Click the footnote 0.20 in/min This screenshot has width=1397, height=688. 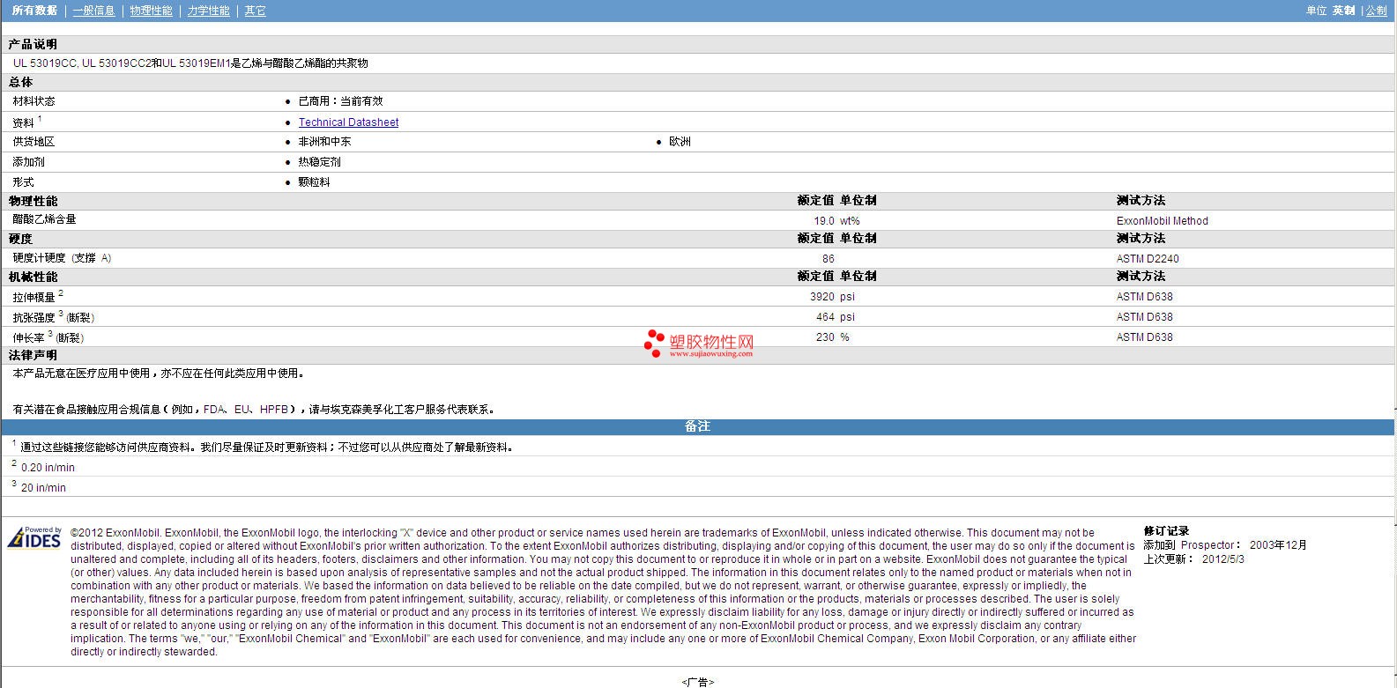(x=48, y=468)
